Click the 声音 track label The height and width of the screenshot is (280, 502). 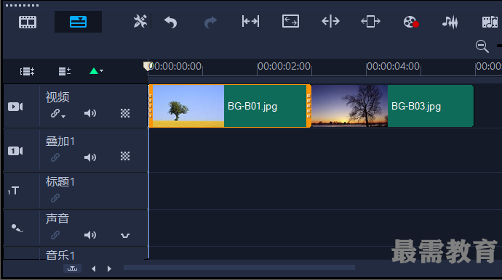click(x=57, y=219)
